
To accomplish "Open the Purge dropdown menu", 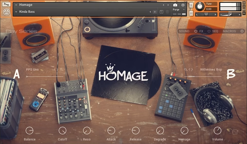I will point(184,9).
